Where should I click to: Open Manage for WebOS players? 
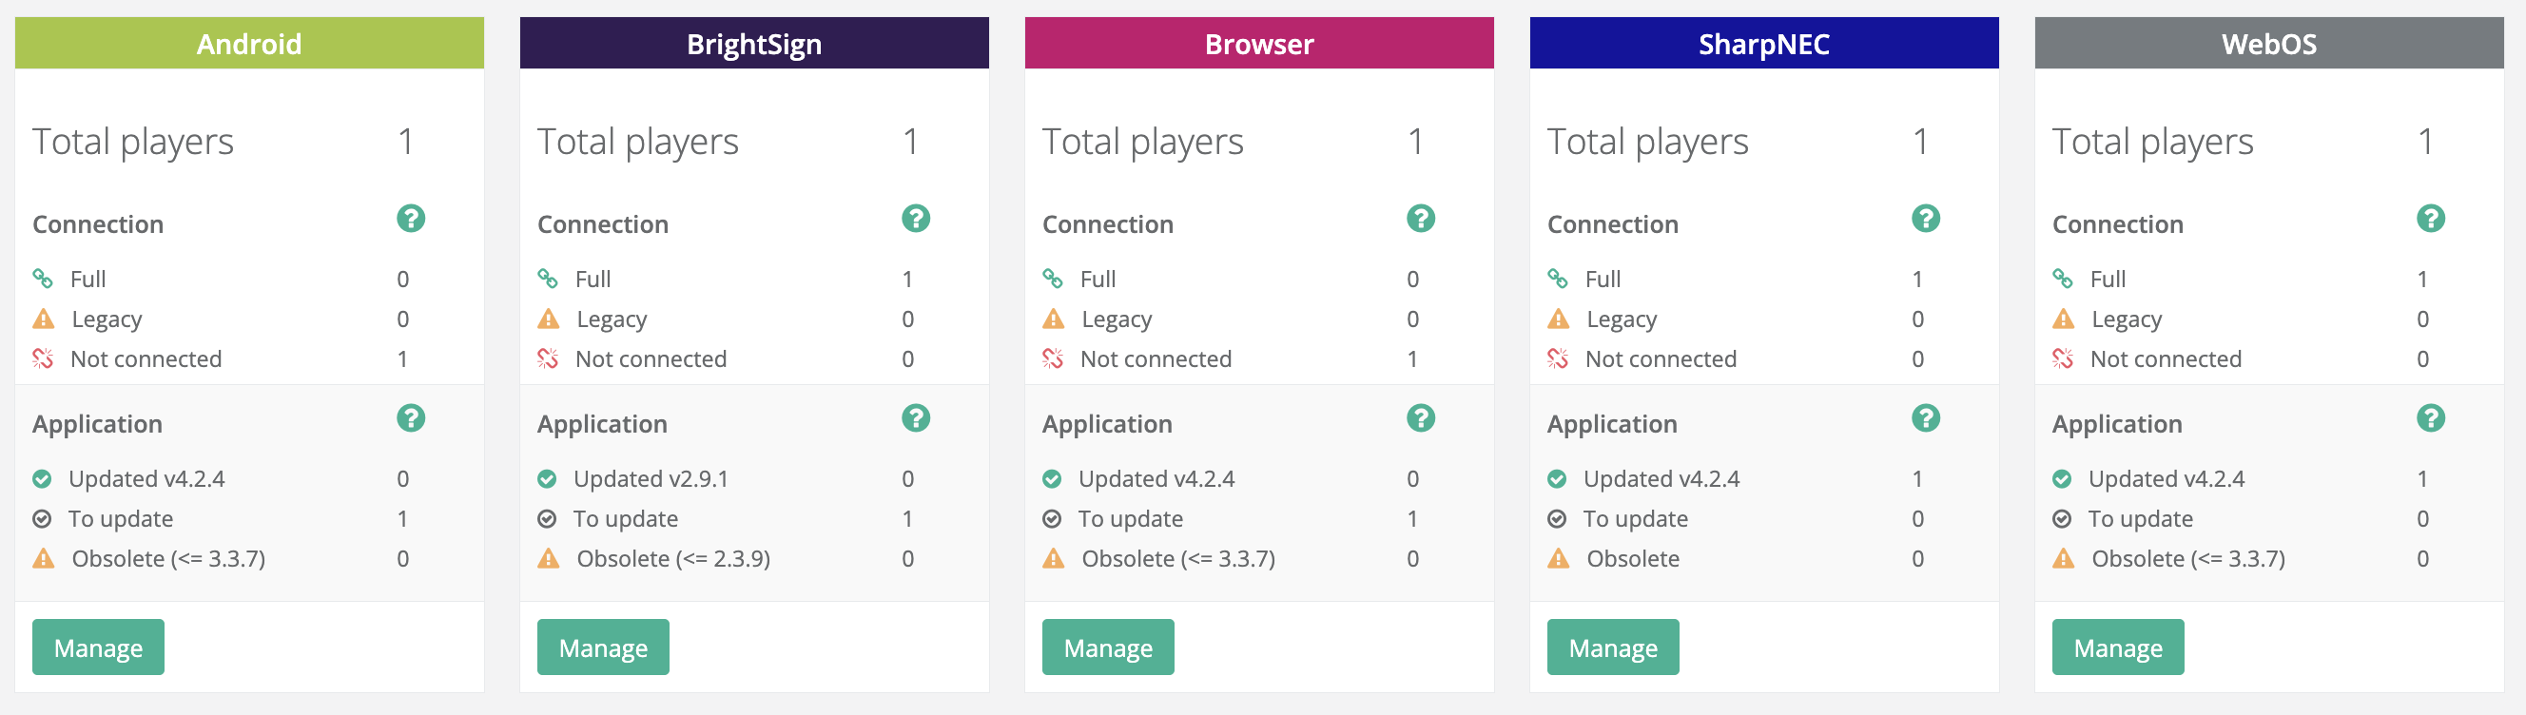point(2117,647)
